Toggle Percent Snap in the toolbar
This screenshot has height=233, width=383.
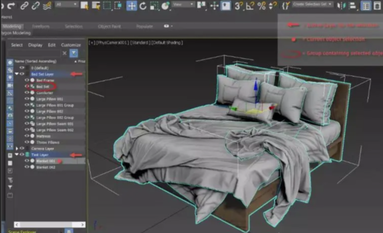[x=261, y=6]
